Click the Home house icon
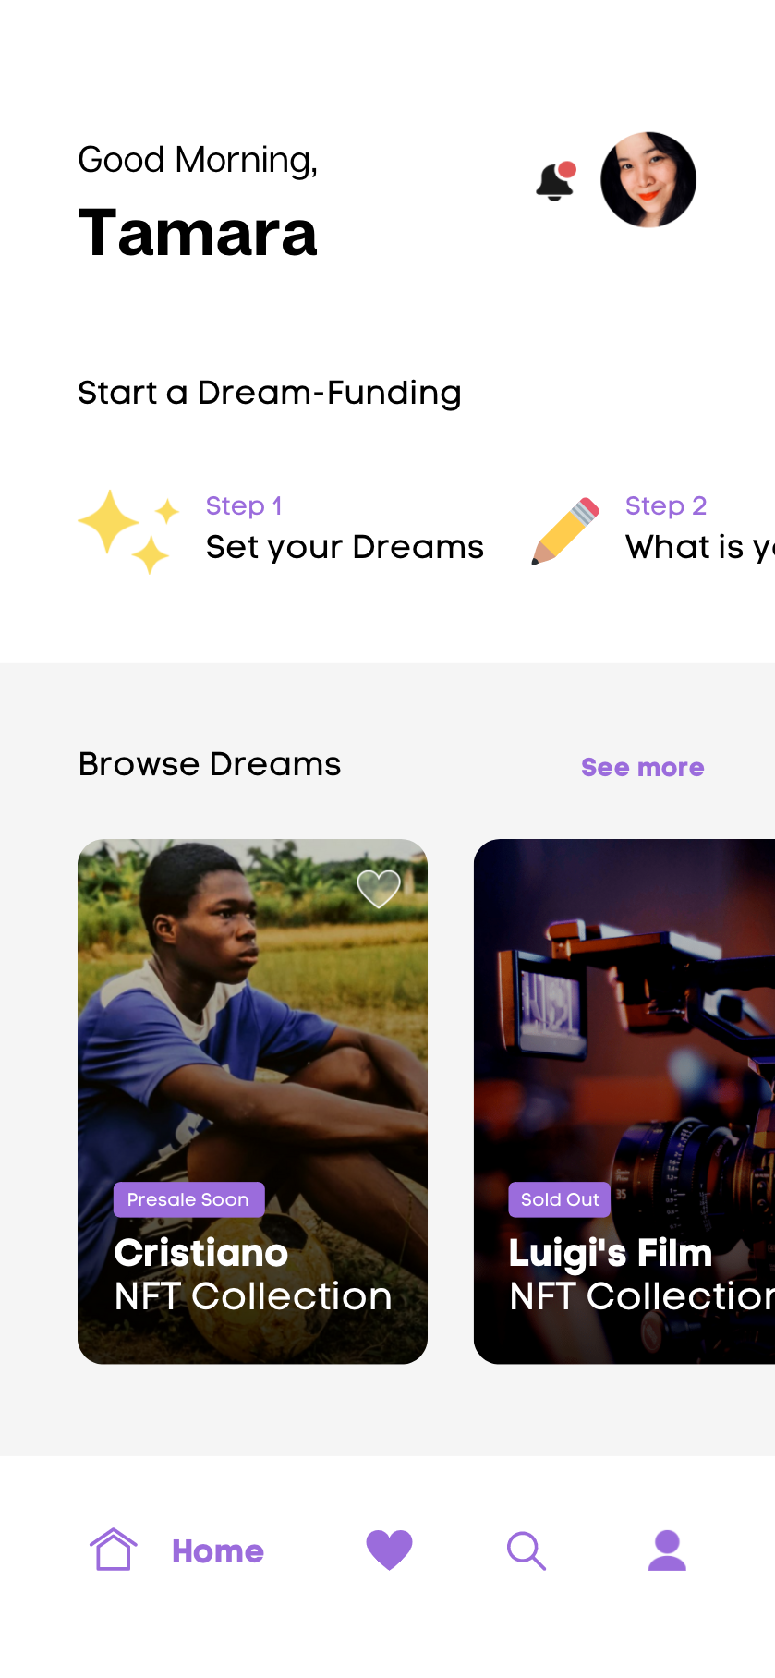Image resolution: width=775 pixels, height=1678 pixels. (x=114, y=1549)
